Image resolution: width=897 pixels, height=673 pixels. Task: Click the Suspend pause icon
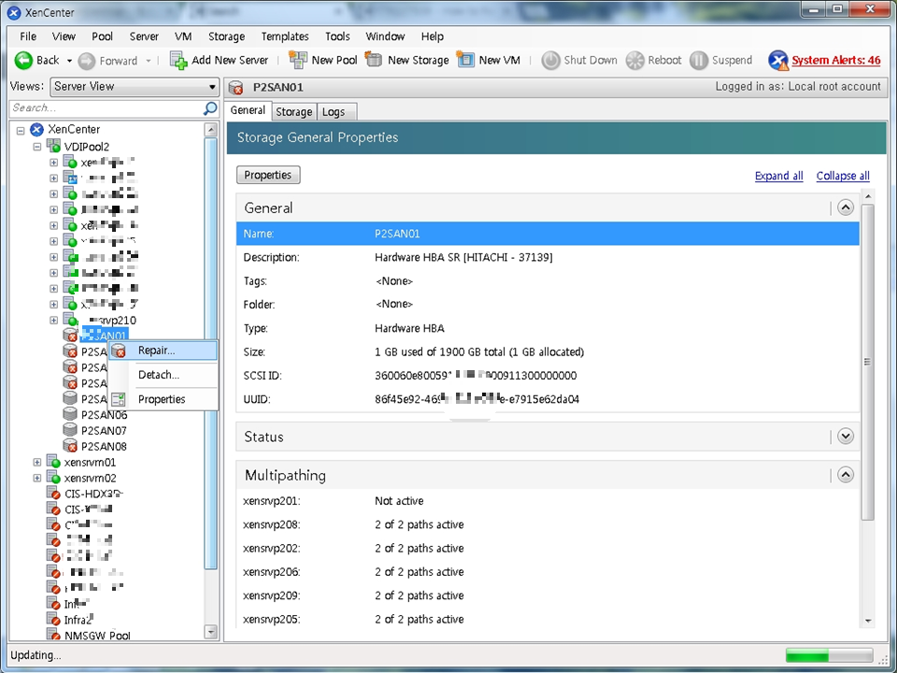[699, 60]
